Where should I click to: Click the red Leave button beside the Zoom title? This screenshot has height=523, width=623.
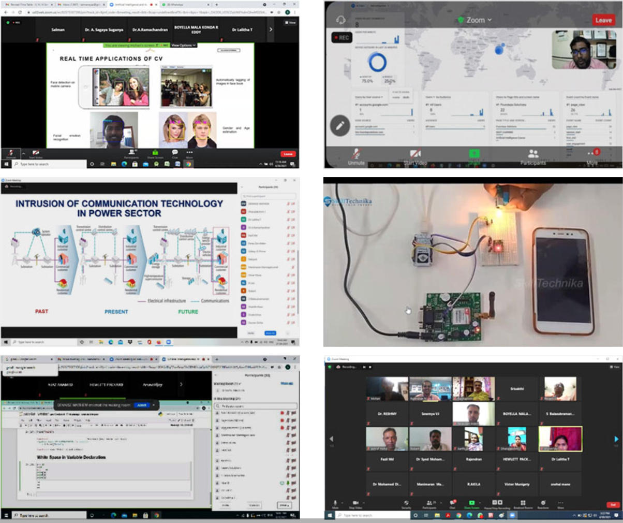[x=603, y=20]
